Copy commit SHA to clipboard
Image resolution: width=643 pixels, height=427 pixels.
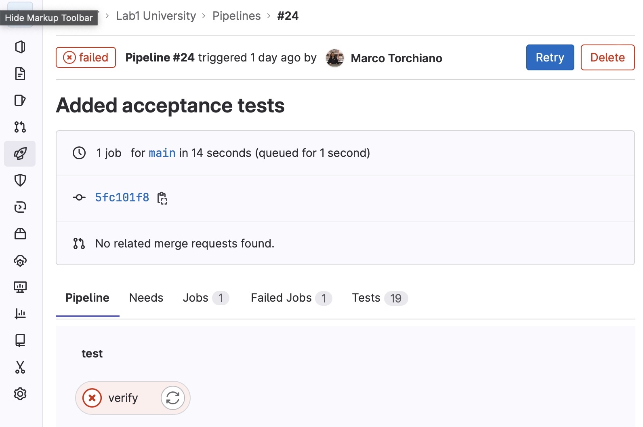[x=162, y=198]
